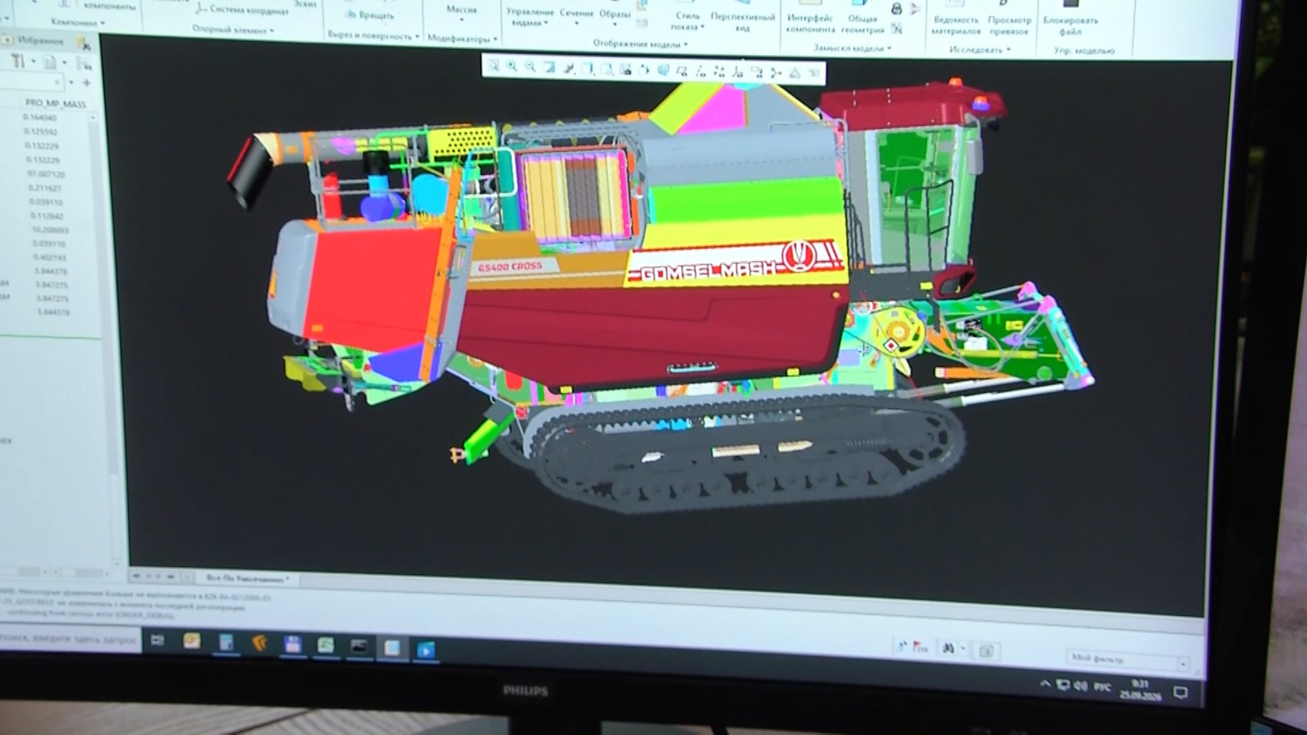
Task: Expand Вырез и поверхность group
Action: point(373,35)
